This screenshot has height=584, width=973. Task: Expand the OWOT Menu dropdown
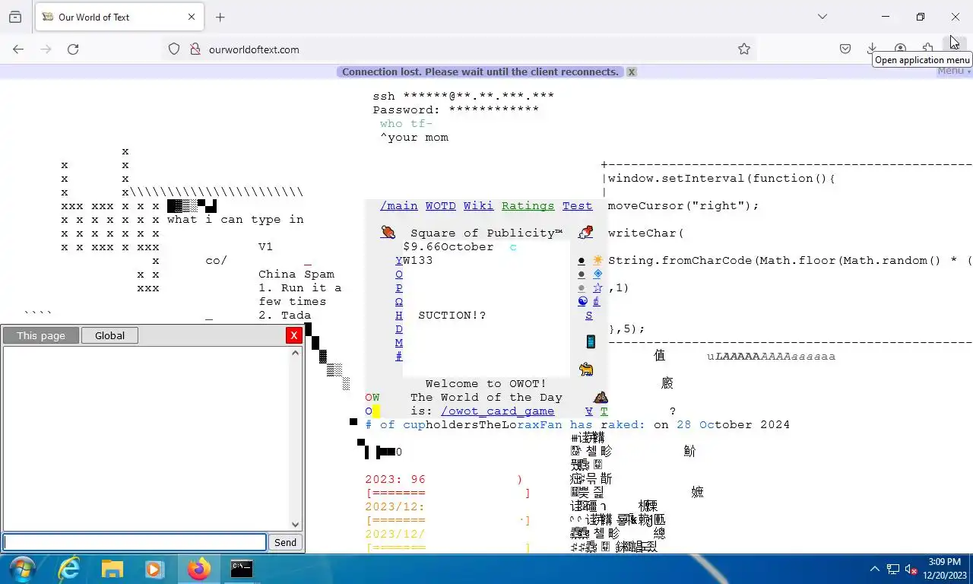(x=953, y=71)
